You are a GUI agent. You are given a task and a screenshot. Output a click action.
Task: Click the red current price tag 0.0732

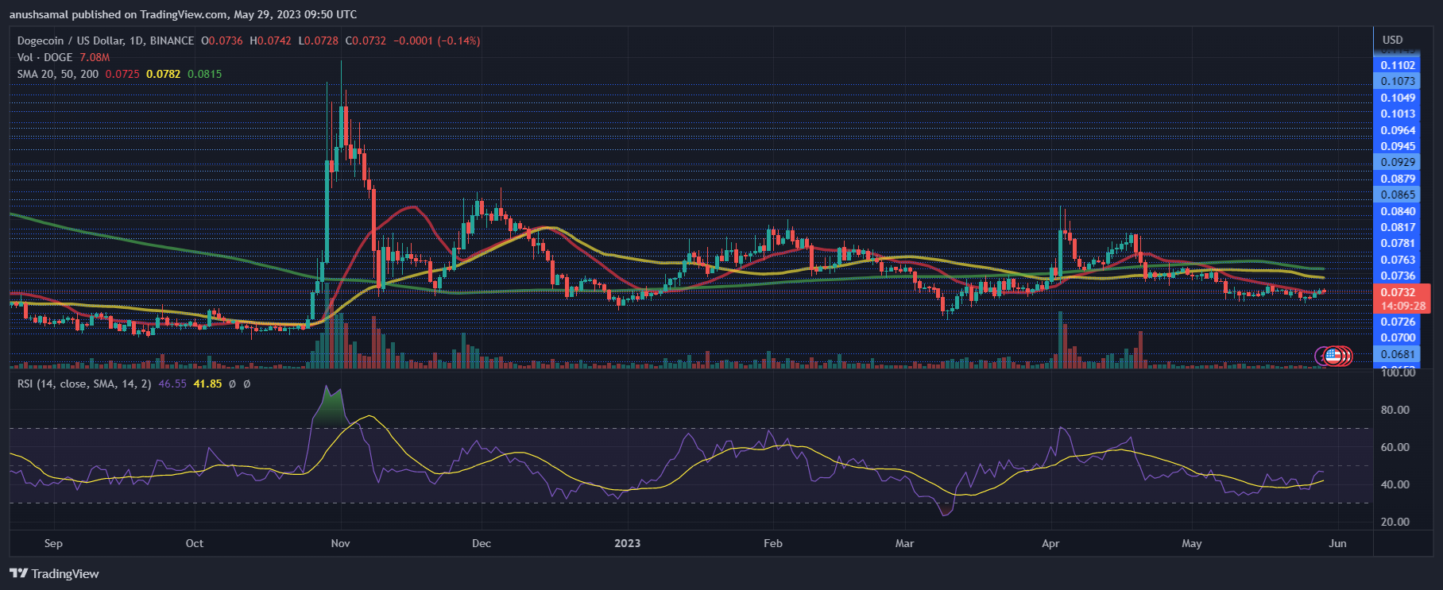tap(1398, 292)
